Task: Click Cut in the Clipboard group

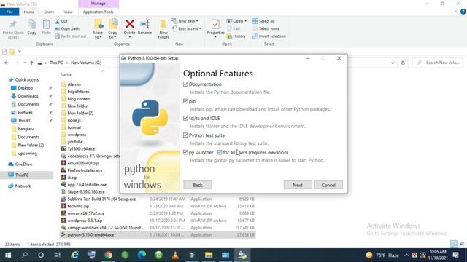Action: 61,21
